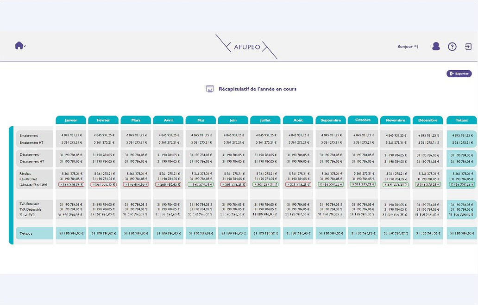This screenshot has height=305, width=478.
Task: Click the "Récapitulatif de l'année en cours" title
Action: pos(257,89)
